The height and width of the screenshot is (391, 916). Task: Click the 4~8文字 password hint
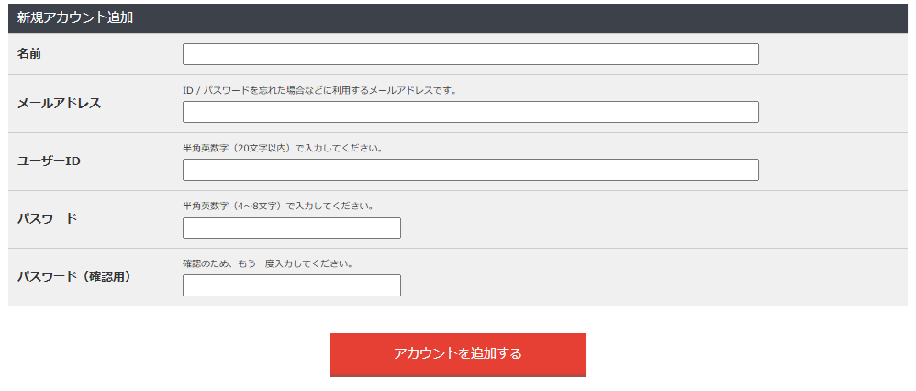coord(278,207)
